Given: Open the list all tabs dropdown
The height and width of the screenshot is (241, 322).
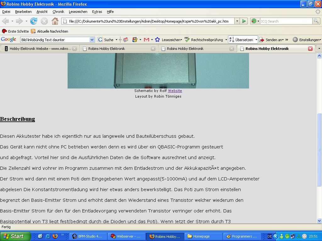Looking at the screenshot, I should 319,49.
